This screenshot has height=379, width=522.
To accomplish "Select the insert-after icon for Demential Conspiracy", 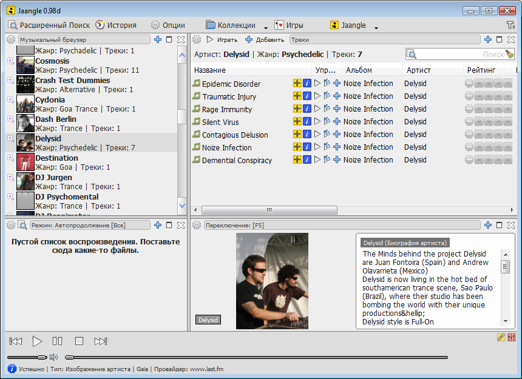I will point(327,159).
